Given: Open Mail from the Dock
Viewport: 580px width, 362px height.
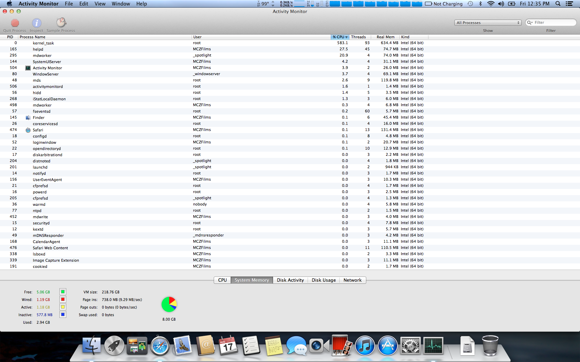Looking at the screenshot, I should point(183,346).
